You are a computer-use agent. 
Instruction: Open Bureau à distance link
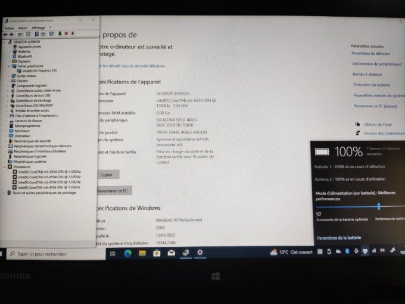pyautogui.click(x=367, y=74)
